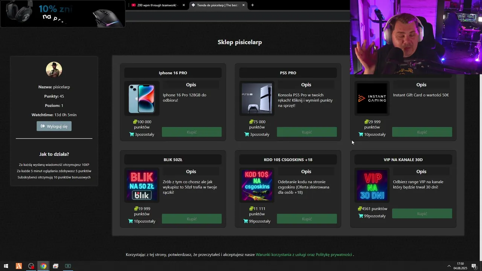
Task: Open the PS5 PRO console image
Action: click(256, 99)
